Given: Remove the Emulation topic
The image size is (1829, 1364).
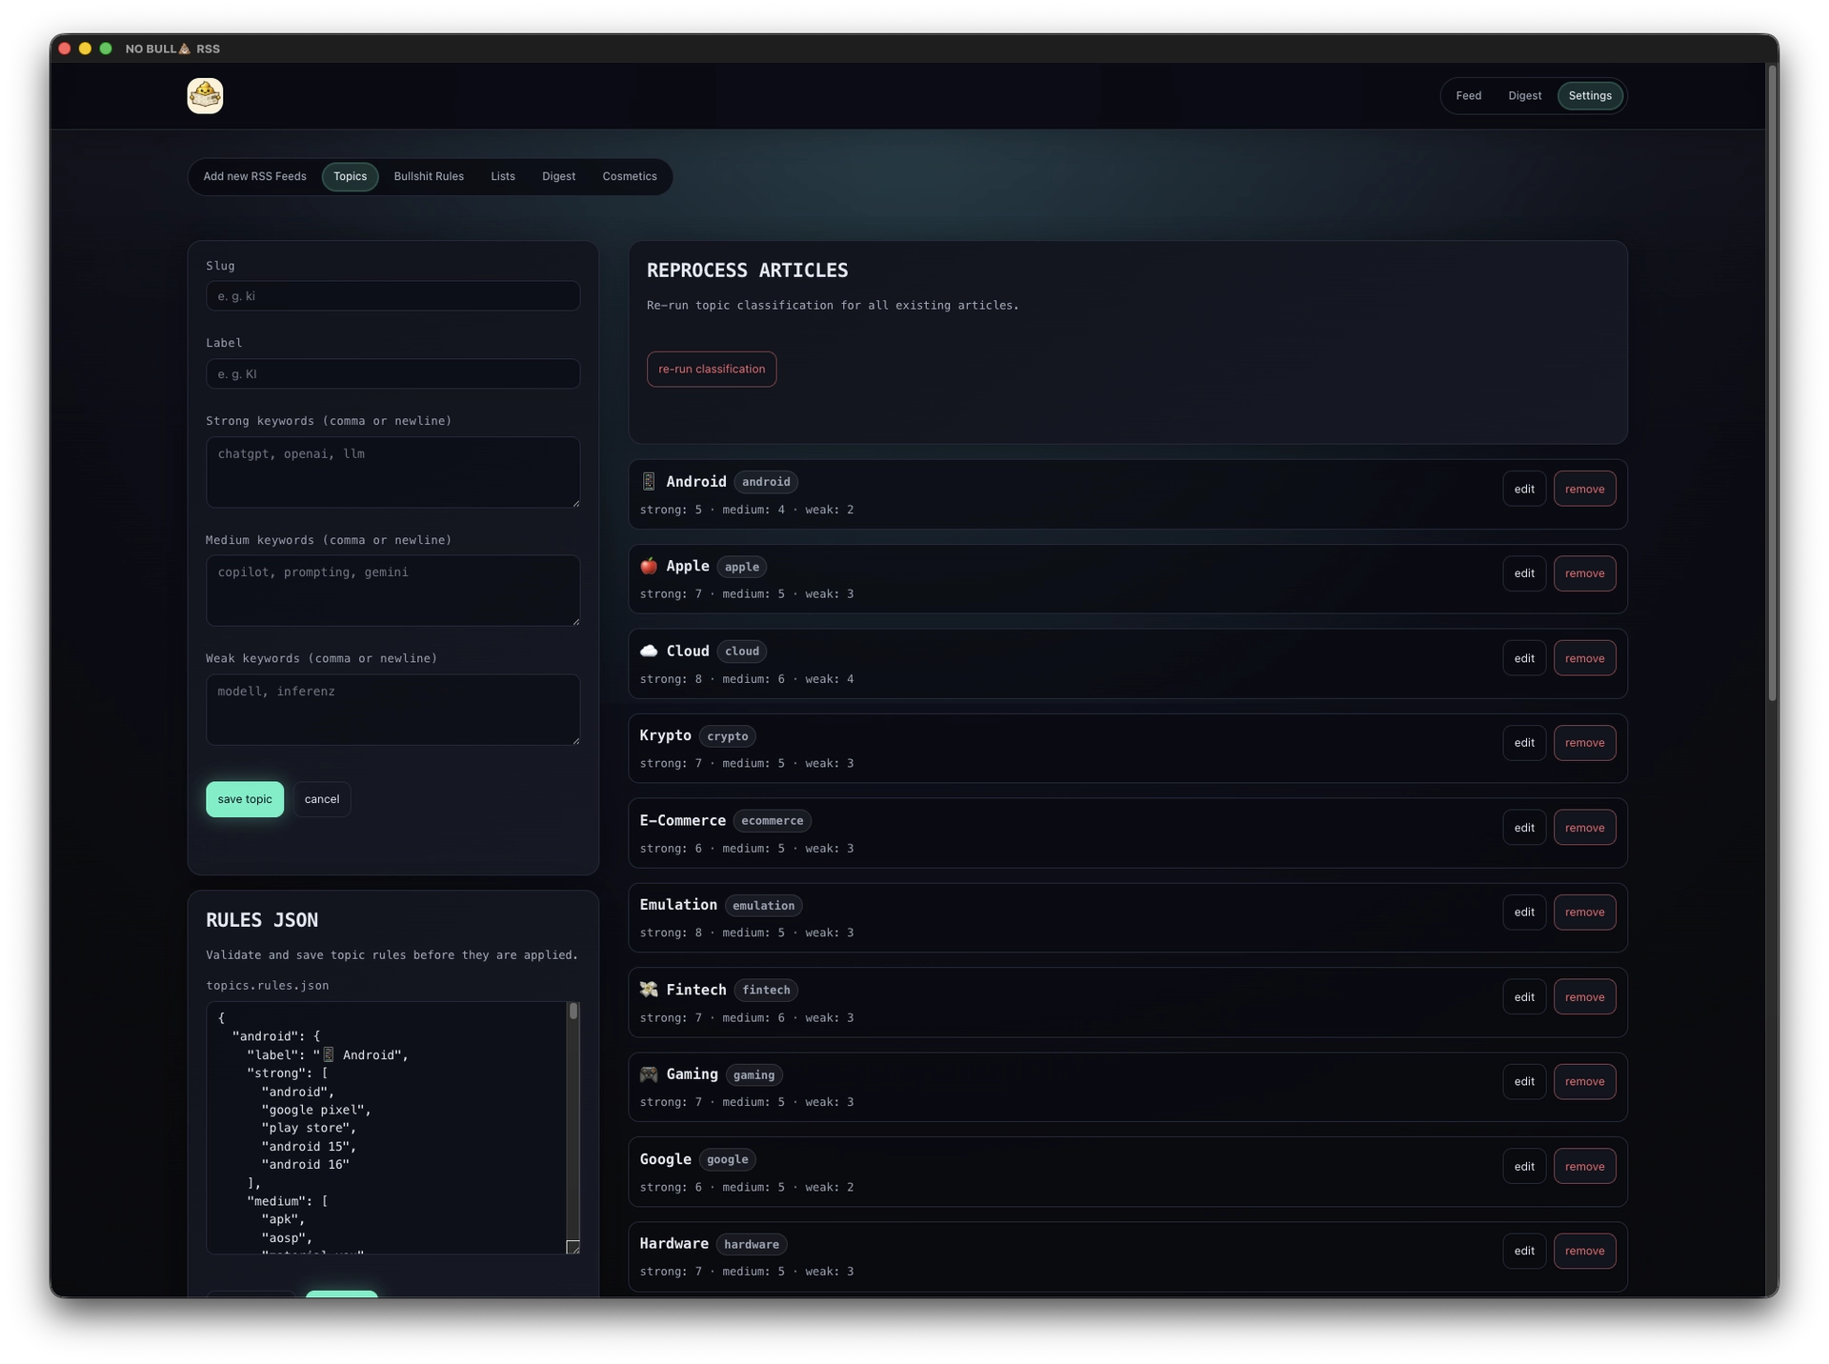Looking at the screenshot, I should (x=1584, y=913).
